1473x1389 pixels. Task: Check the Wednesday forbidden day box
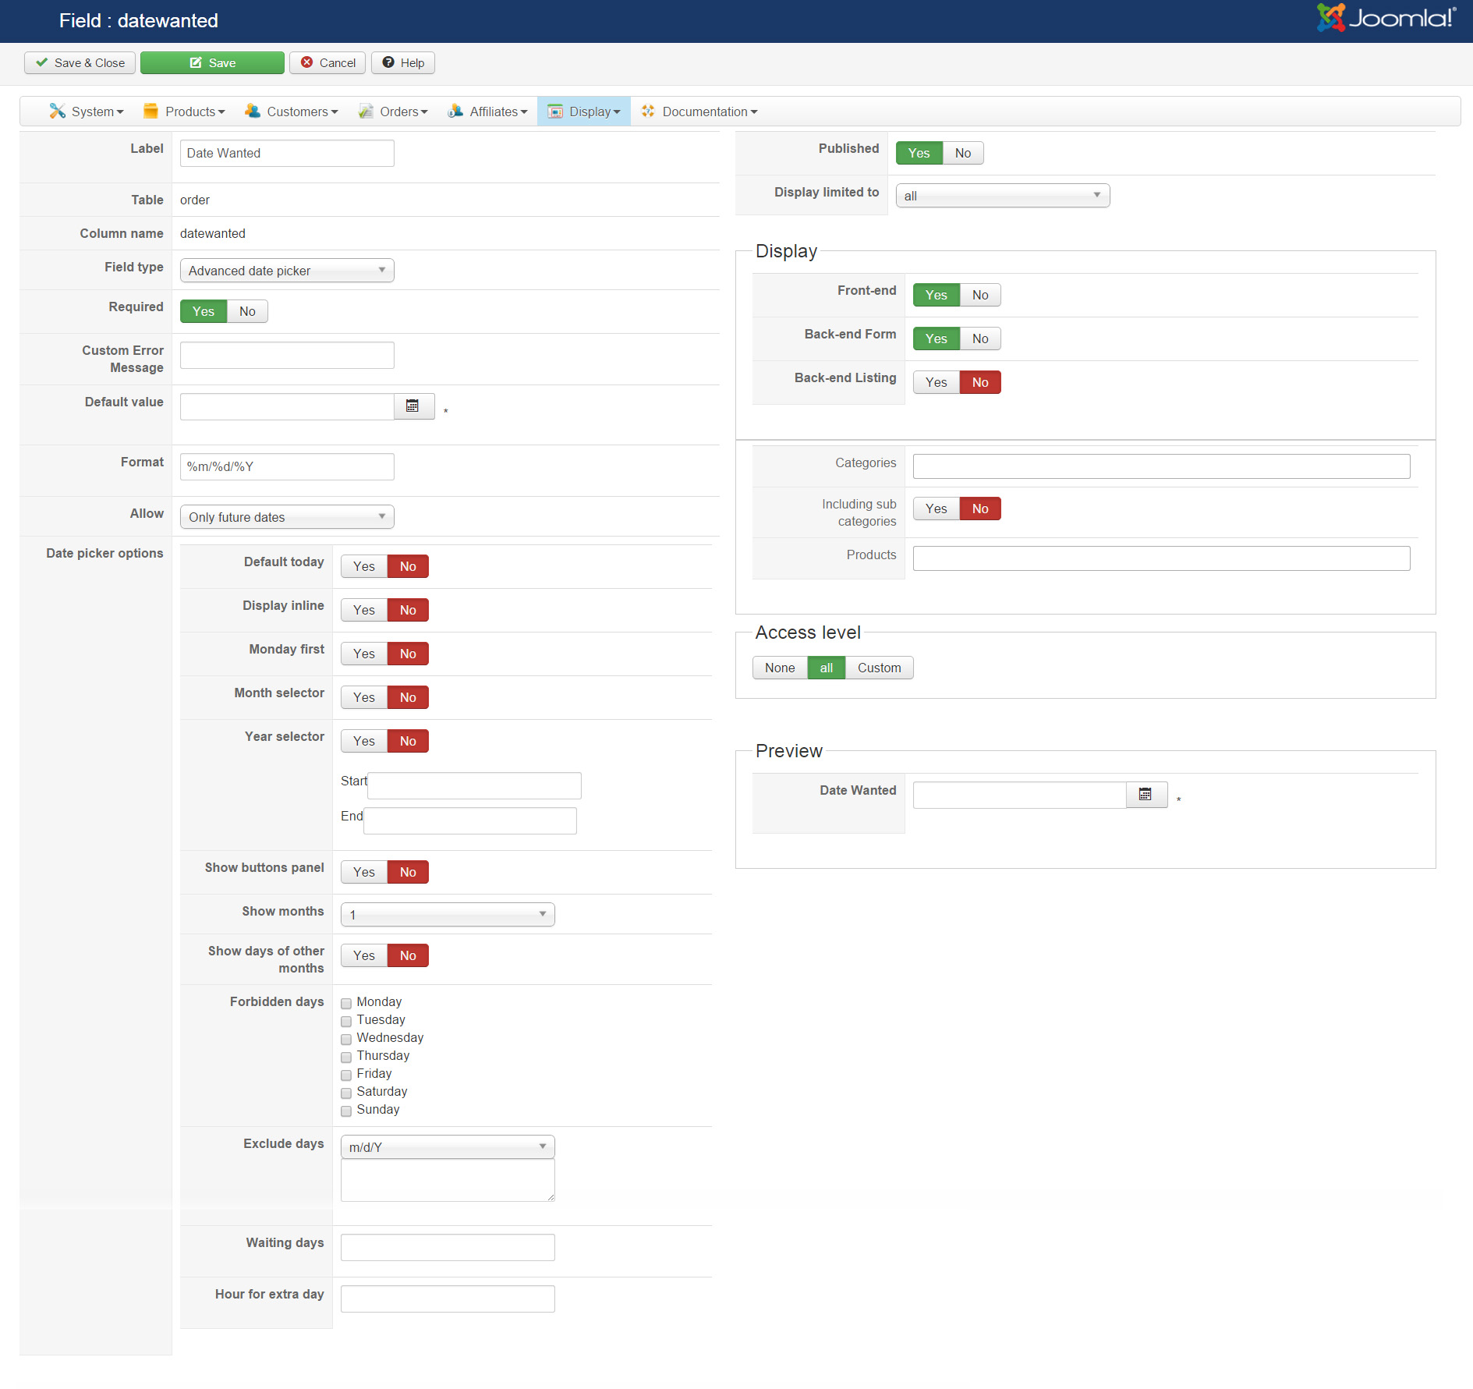[x=346, y=1039]
